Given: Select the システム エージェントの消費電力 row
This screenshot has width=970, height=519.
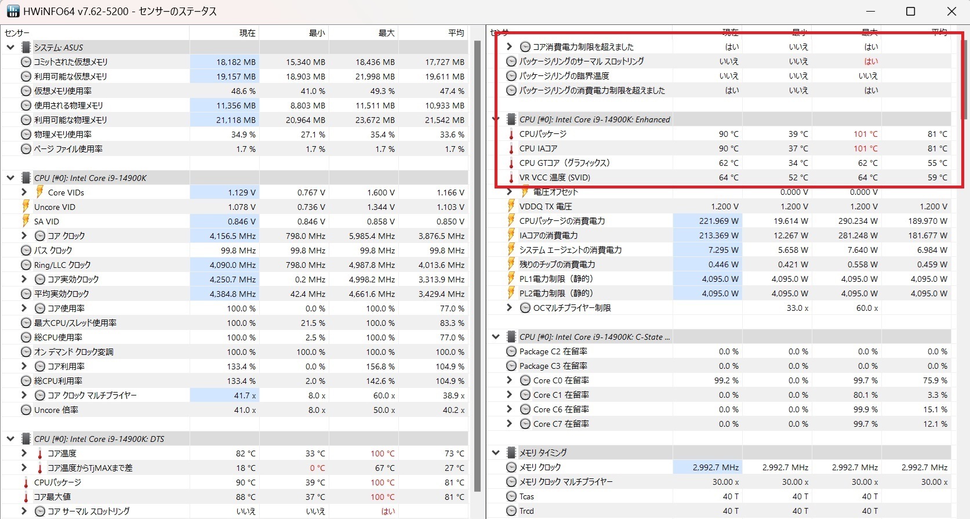Looking at the screenshot, I should click(720, 249).
